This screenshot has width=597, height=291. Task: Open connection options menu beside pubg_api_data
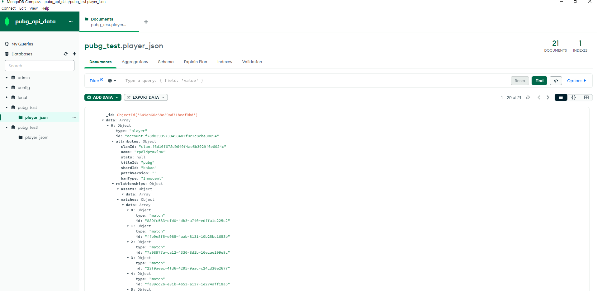[x=71, y=21]
